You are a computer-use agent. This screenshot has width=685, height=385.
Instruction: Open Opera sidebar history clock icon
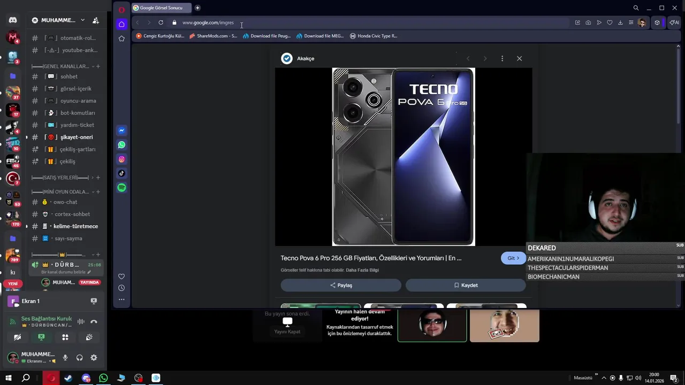click(121, 288)
